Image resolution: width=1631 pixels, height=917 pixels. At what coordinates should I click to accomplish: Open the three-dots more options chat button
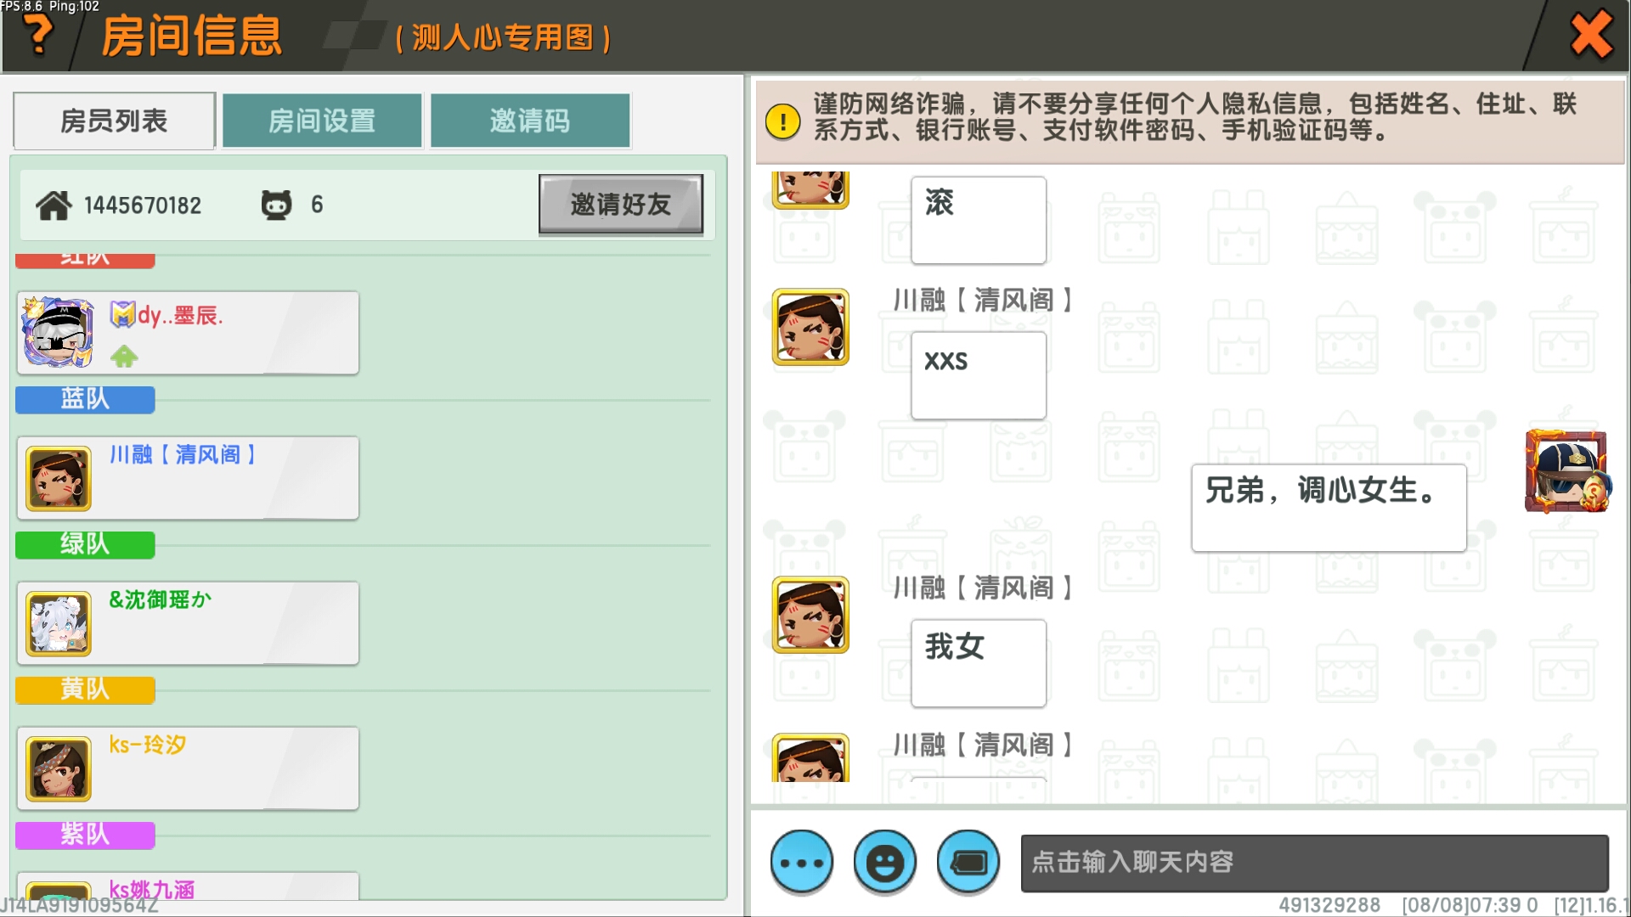[x=801, y=863]
